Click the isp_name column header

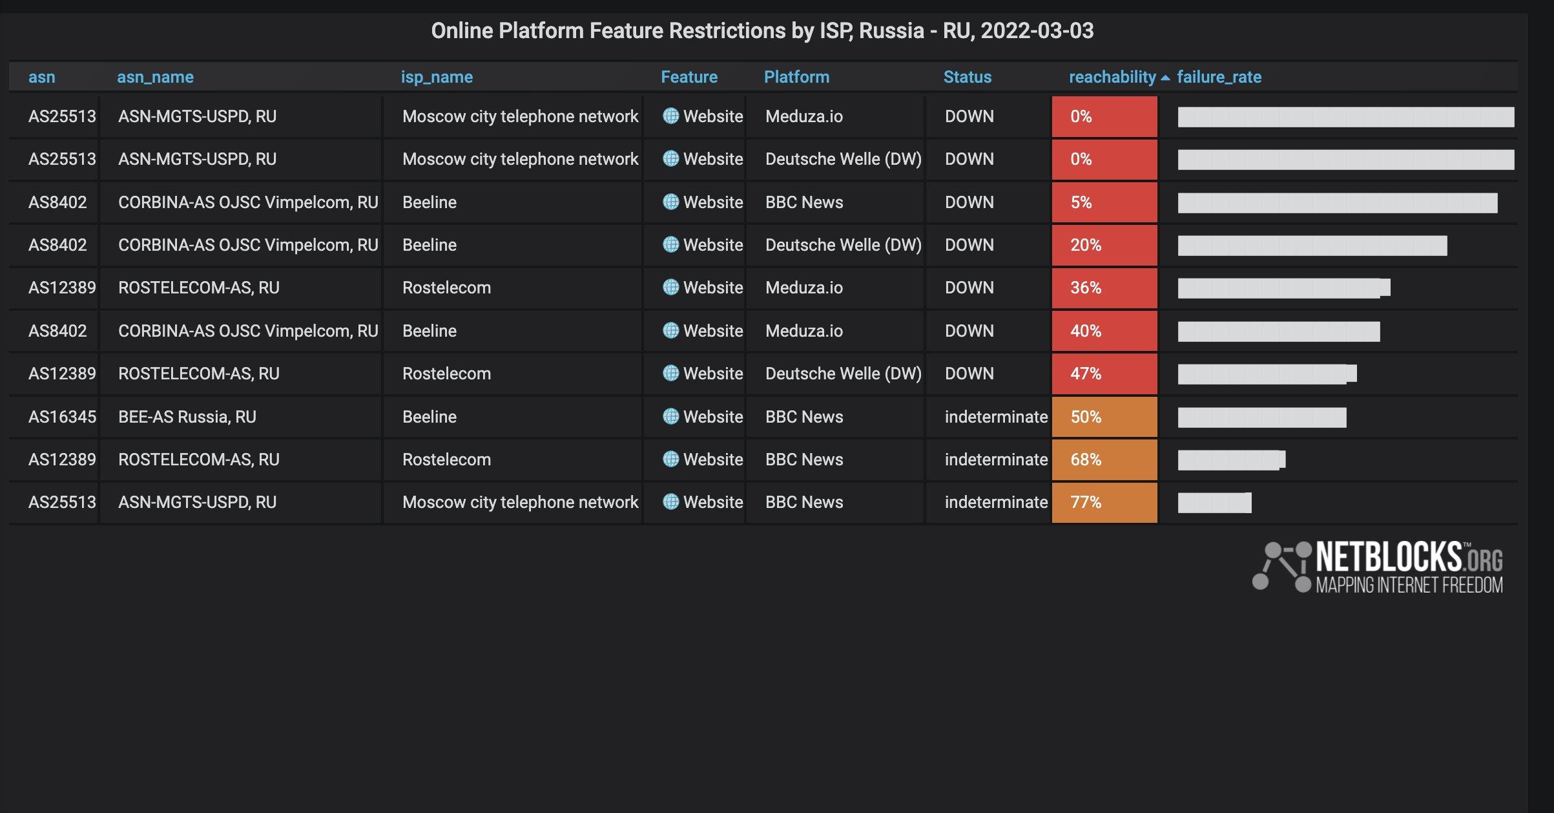(x=437, y=77)
